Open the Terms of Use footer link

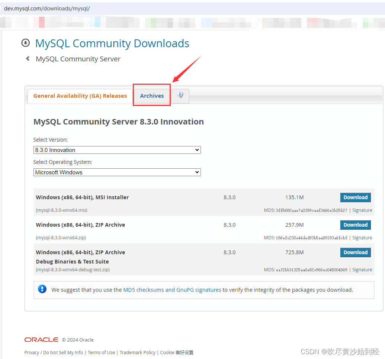coord(101,352)
